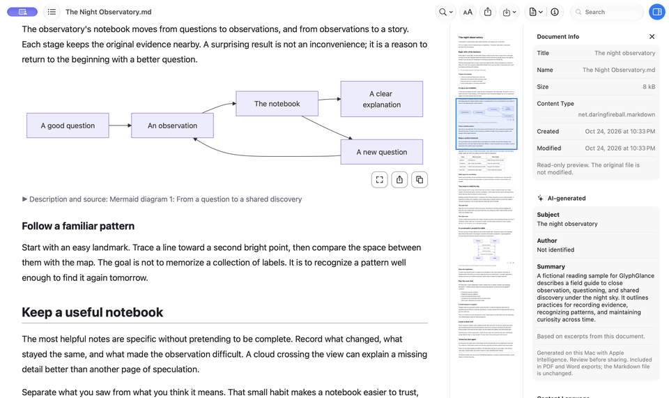Click the purple presentation mode button
The width and height of the screenshot is (669, 398).
(22, 12)
